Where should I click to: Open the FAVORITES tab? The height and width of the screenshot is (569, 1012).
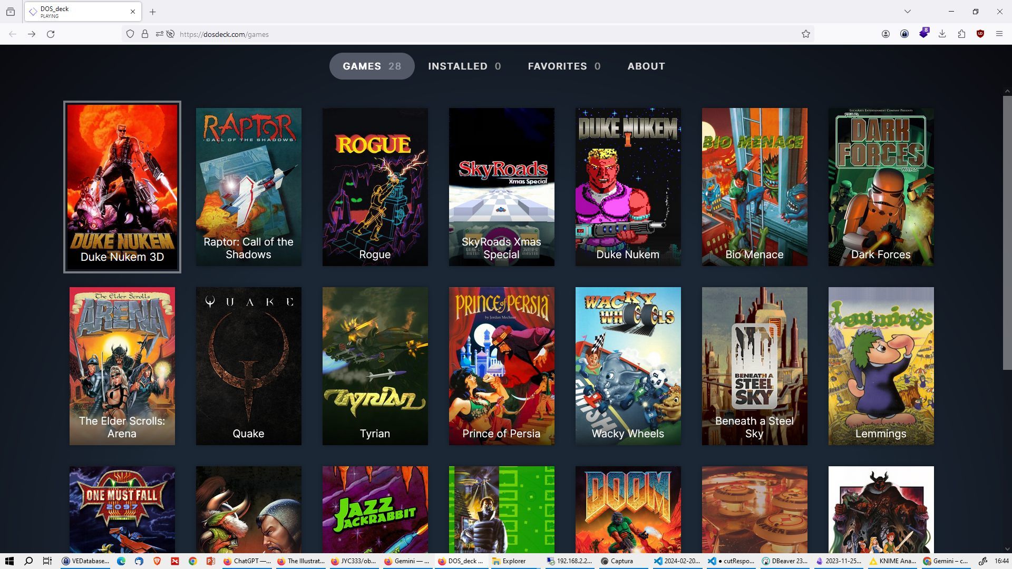[x=565, y=66]
